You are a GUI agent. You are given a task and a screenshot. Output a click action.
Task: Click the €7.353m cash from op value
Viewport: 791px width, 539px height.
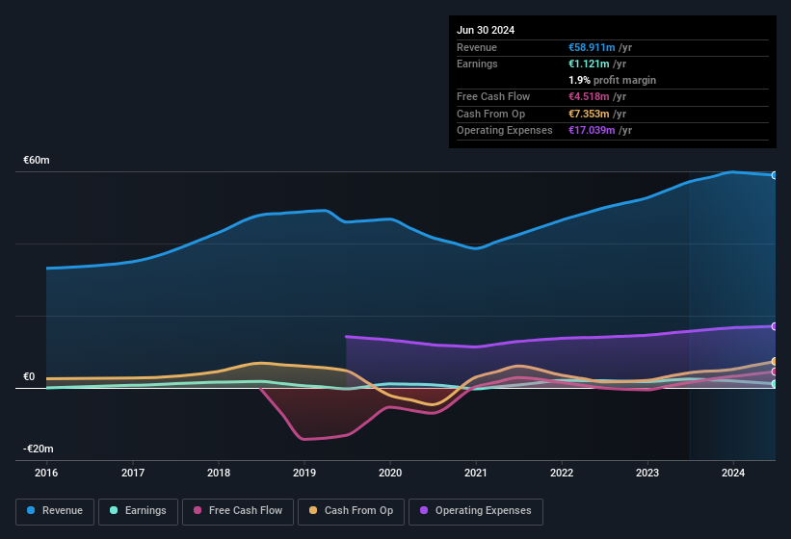(589, 114)
